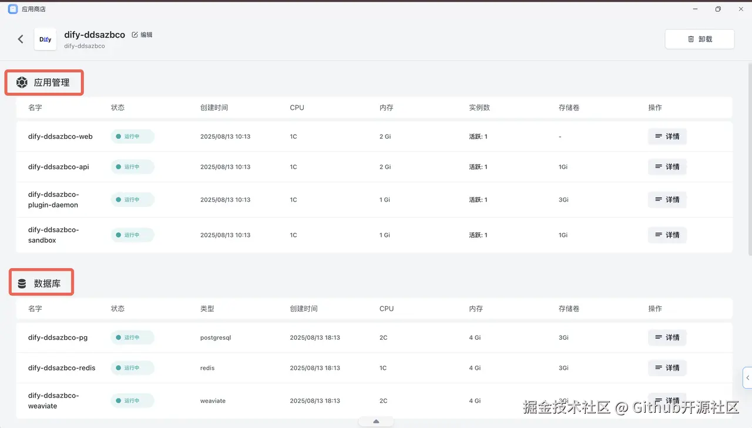
Task: Click the 应用管理 hexagon section icon
Action: point(22,83)
